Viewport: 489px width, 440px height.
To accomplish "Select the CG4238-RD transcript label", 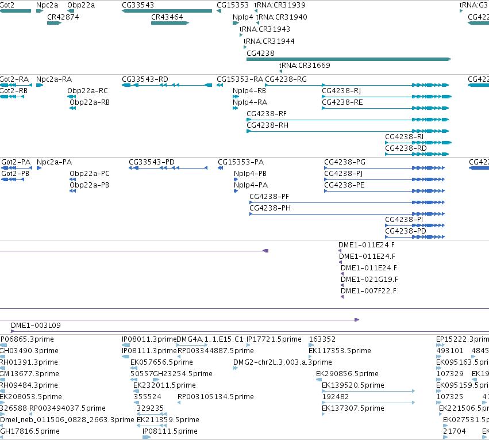I will [x=406, y=148].
